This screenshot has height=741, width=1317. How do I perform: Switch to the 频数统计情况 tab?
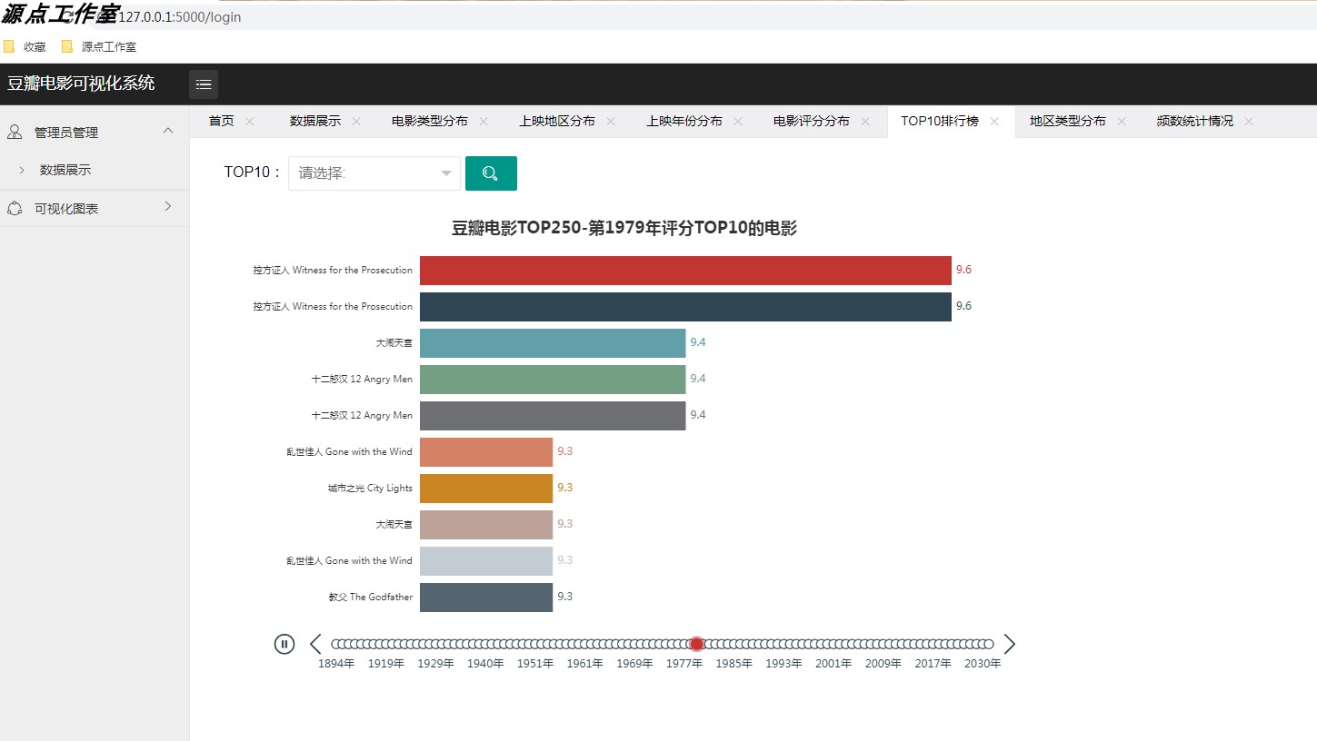[1195, 121]
